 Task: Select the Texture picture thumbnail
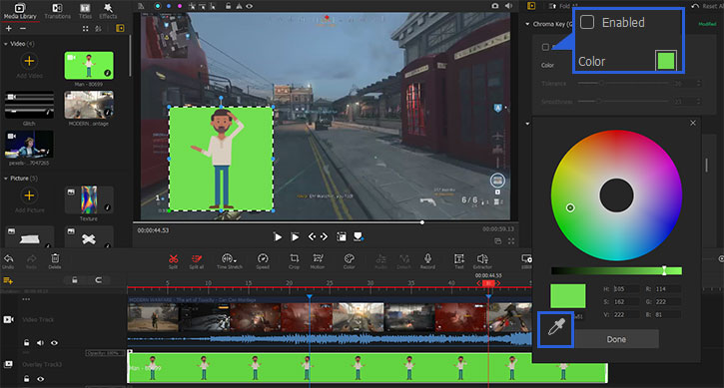pyautogui.click(x=89, y=199)
